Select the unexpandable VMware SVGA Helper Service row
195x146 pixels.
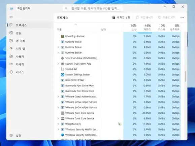(118, 102)
